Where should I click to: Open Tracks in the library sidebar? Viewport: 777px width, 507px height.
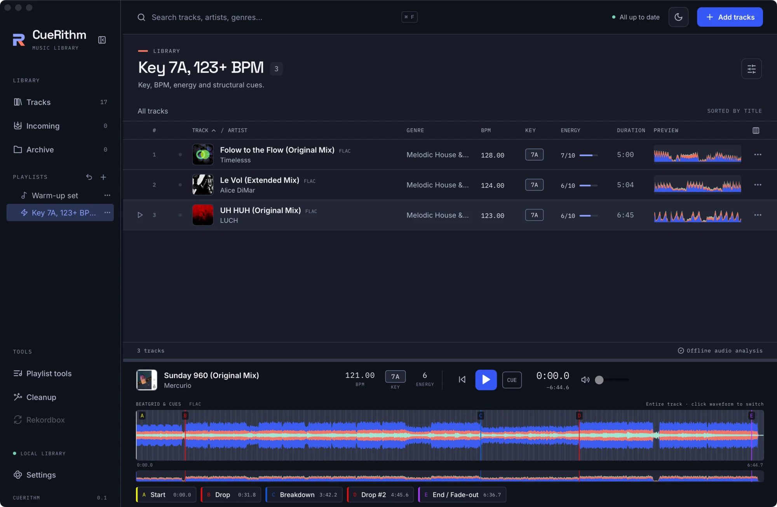(60, 102)
